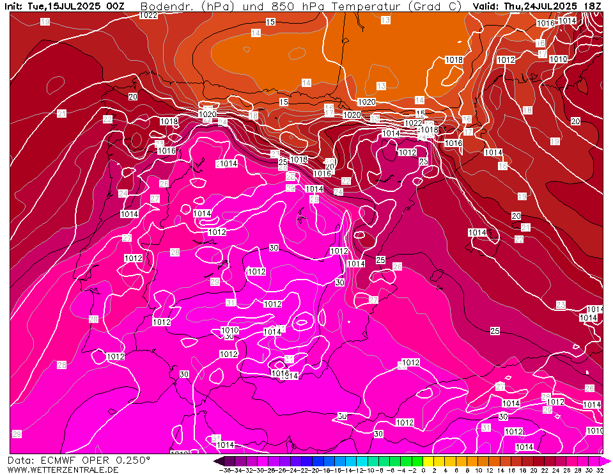Click the "-4" label on the color scale
Viewport: 613px width, 474px height.
tap(401, 470)
